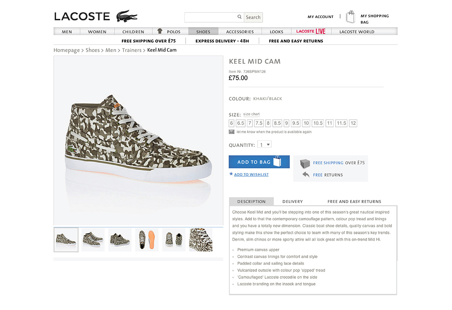Switch to the Delivery tab
This screenshot has width=452, height=310.
[x=293, y=202]
